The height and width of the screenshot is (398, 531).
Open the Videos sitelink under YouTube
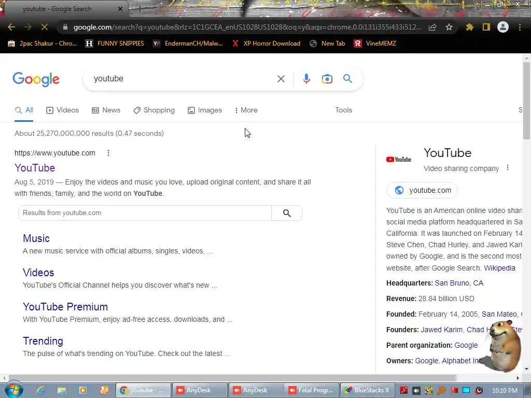[38, 273]
